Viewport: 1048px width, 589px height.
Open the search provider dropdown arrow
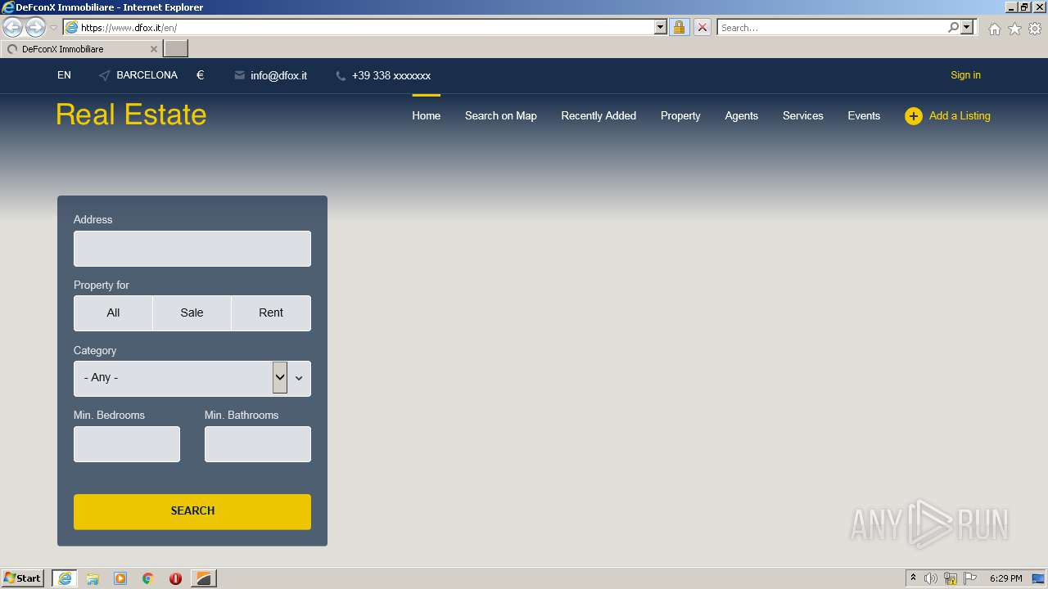[x=967, y=27]
